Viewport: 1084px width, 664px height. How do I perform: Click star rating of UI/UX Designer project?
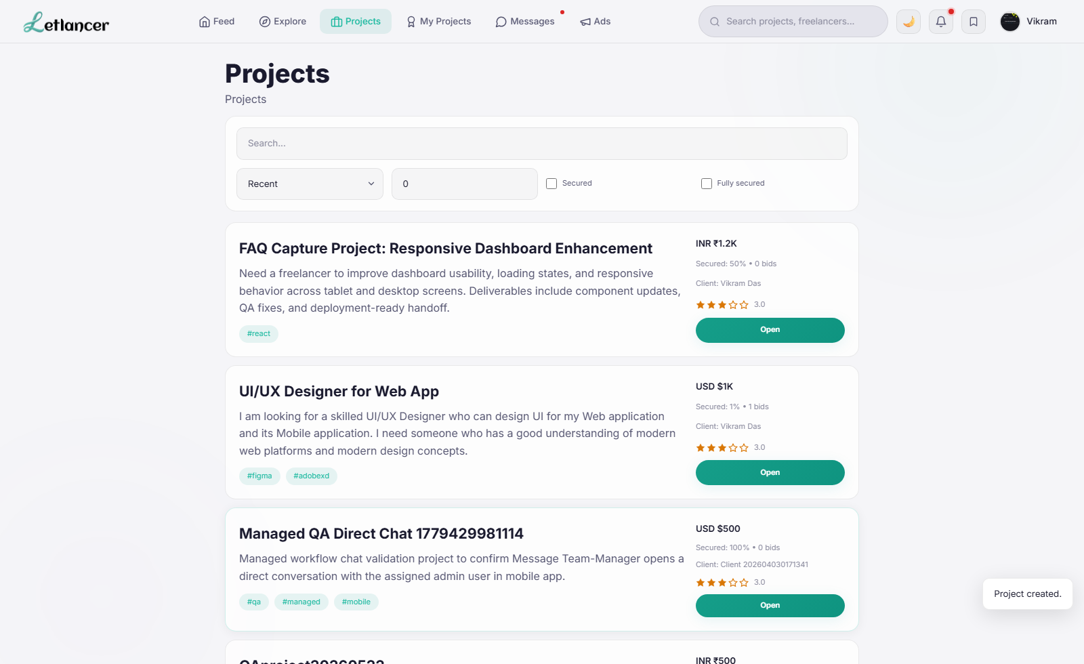click(x=722, y=448)
